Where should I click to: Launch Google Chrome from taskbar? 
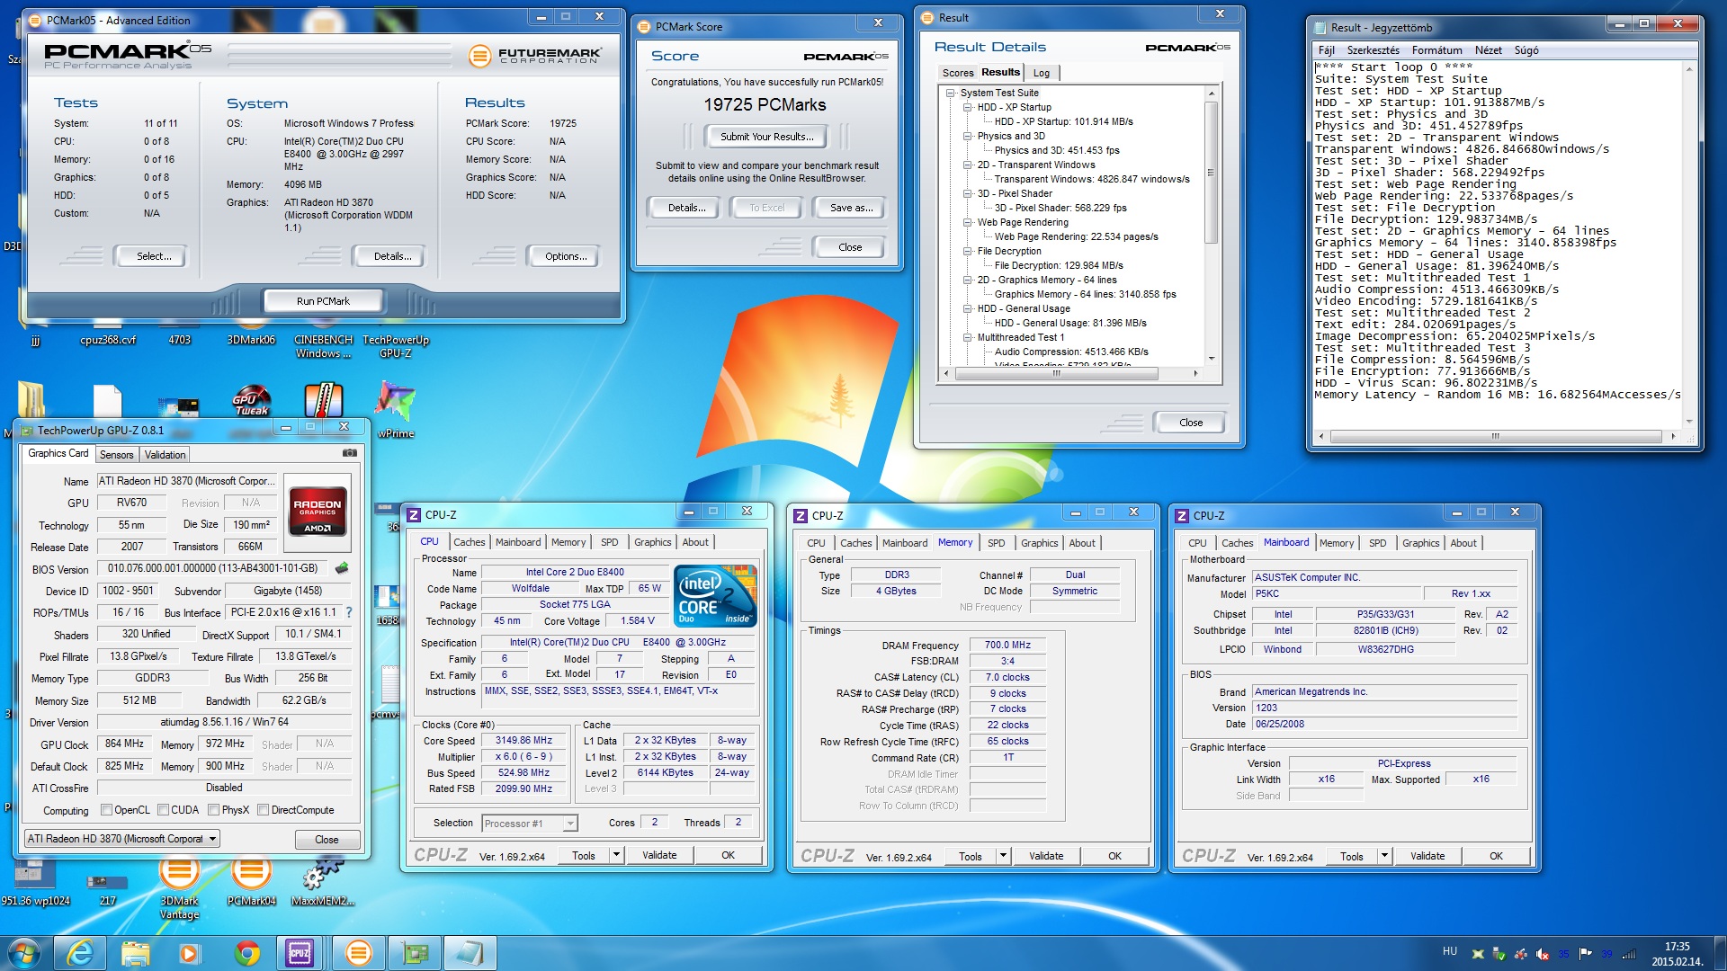246,953
